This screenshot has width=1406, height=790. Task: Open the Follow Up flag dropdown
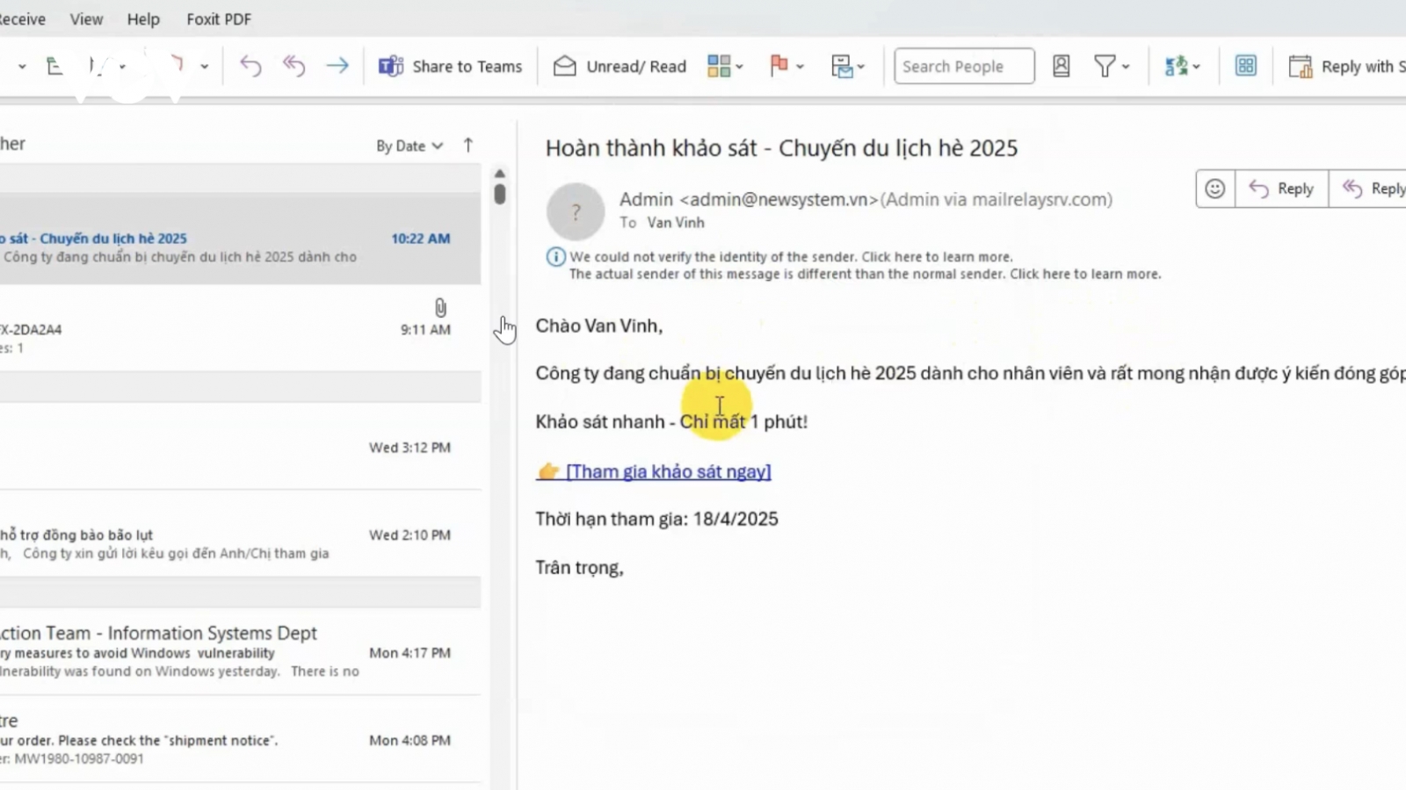coord(786,66)
